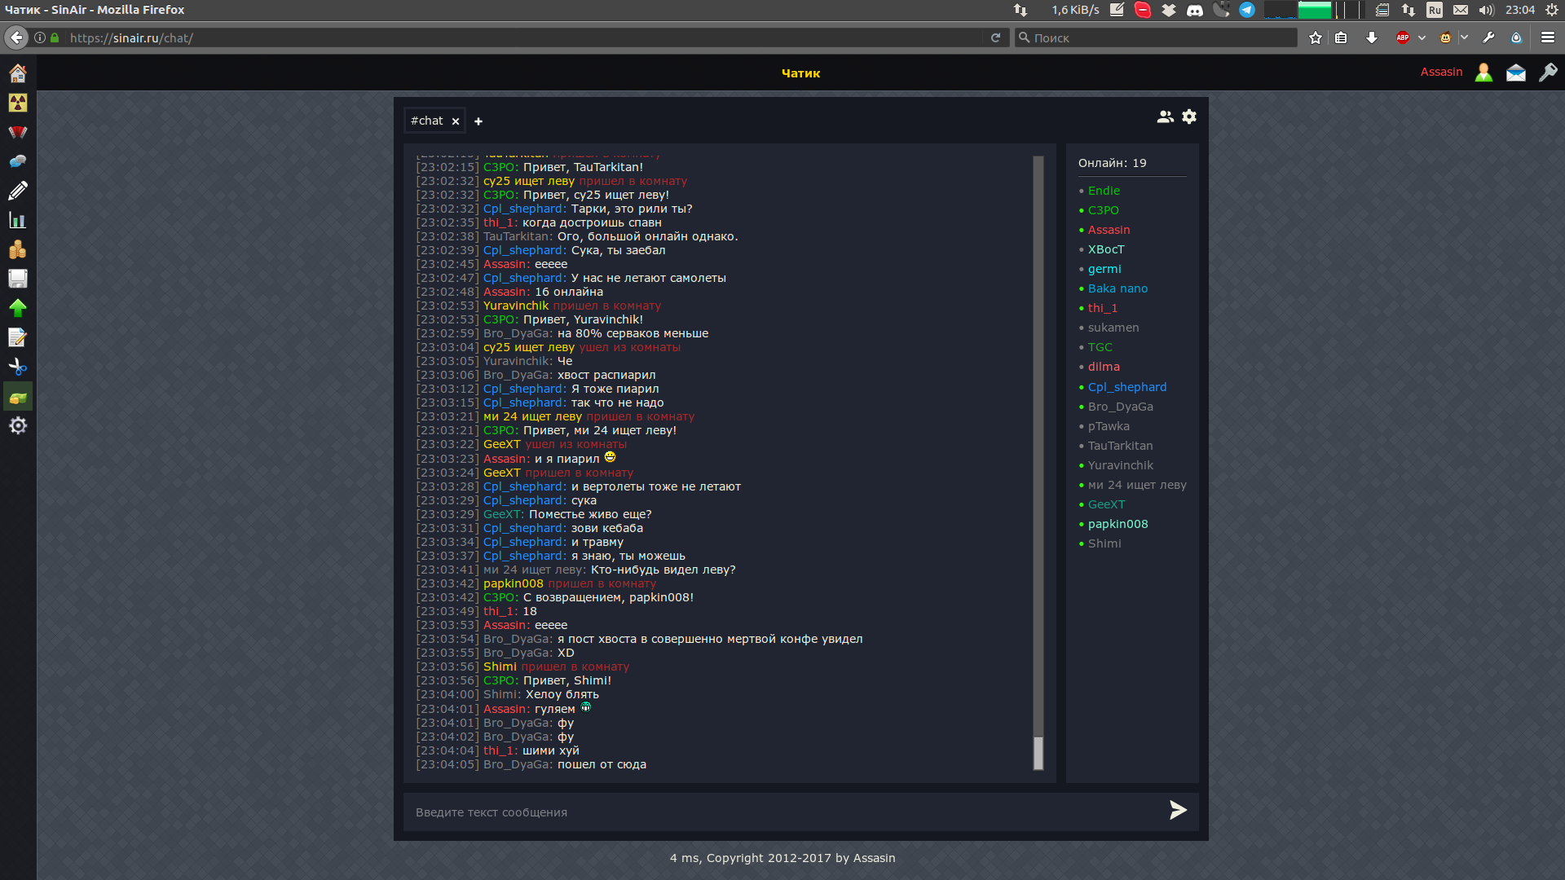
Task: Click the key icon in site header
Action: click(x=1547, y=73)
